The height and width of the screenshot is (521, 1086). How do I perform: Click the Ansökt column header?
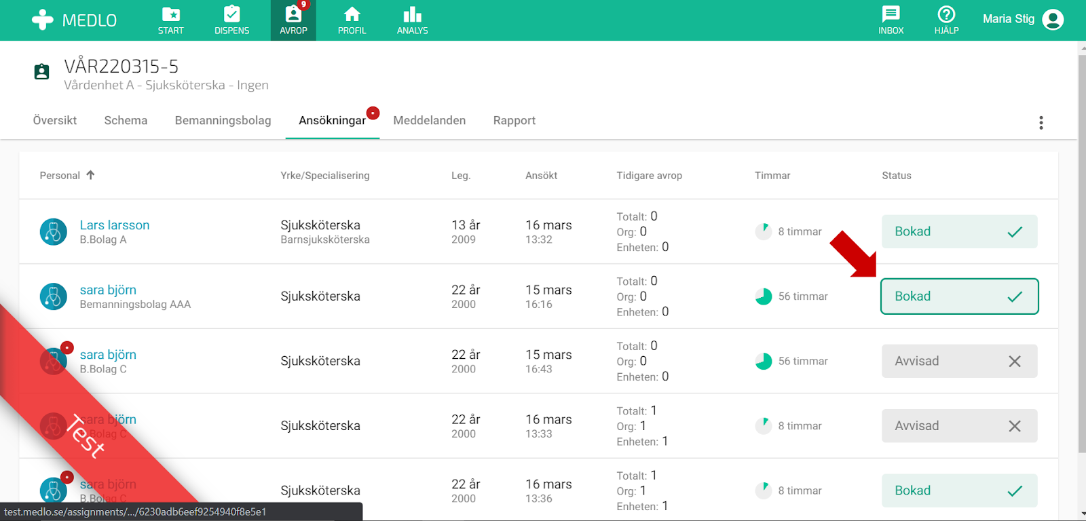tap(541, 176)
